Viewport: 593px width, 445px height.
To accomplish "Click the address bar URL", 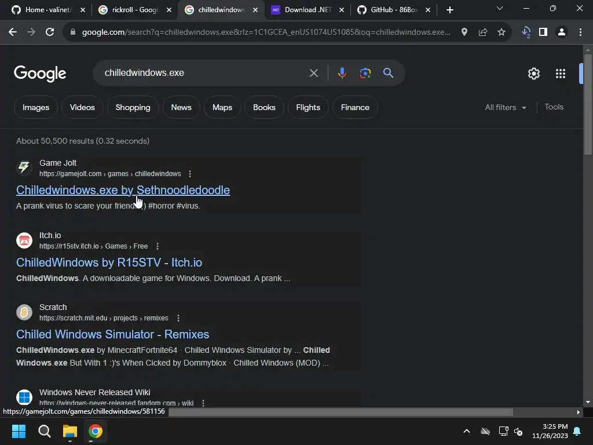I will (x=266, y=32).
